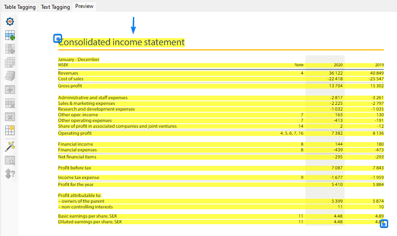Image resolution: width=397 pixels, height=236 pixels.
Task: Click the 'Revenues' row label
Action: (x=68, y=73)
